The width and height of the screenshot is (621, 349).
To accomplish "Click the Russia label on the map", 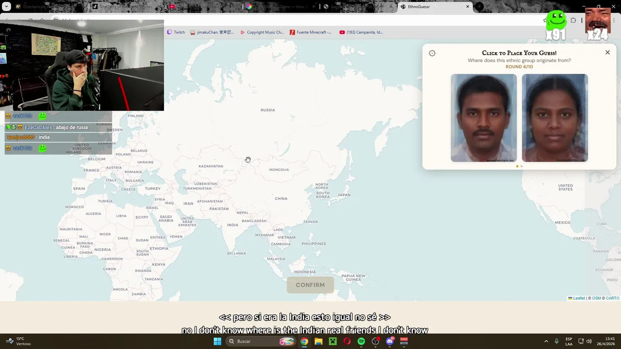I will (268, 110).
